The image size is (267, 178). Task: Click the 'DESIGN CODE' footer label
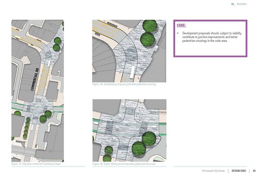[x=239, y=171]
